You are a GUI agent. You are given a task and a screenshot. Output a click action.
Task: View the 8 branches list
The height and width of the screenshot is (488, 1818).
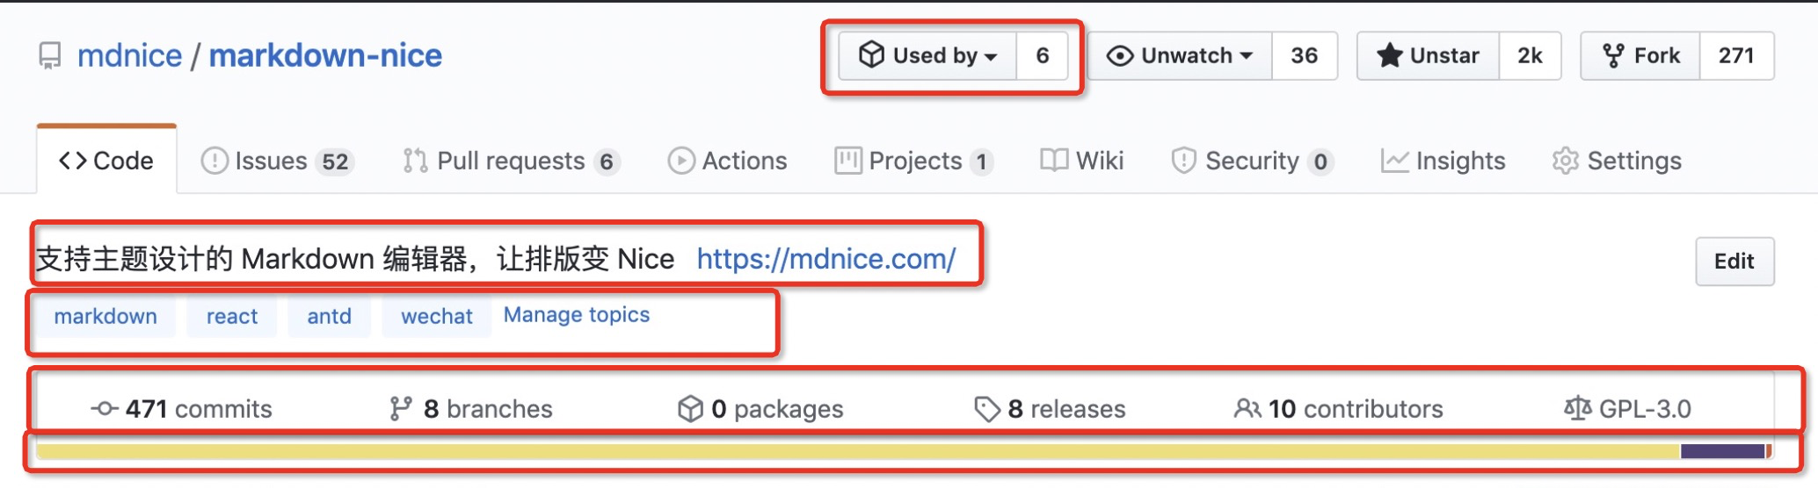point(471,409)
